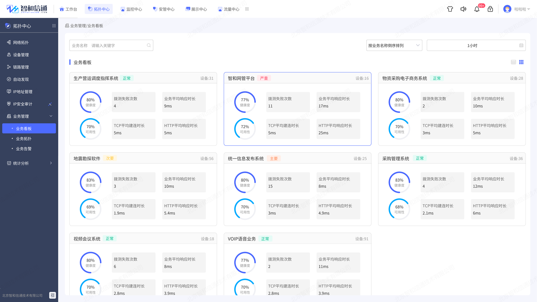Click 设备:56 on 地震勘探软件 card

pos(207,159)
